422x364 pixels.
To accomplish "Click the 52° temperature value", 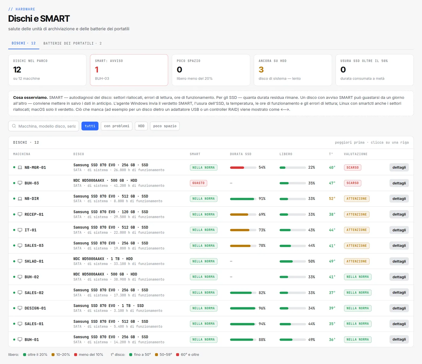I will [332, 199].
